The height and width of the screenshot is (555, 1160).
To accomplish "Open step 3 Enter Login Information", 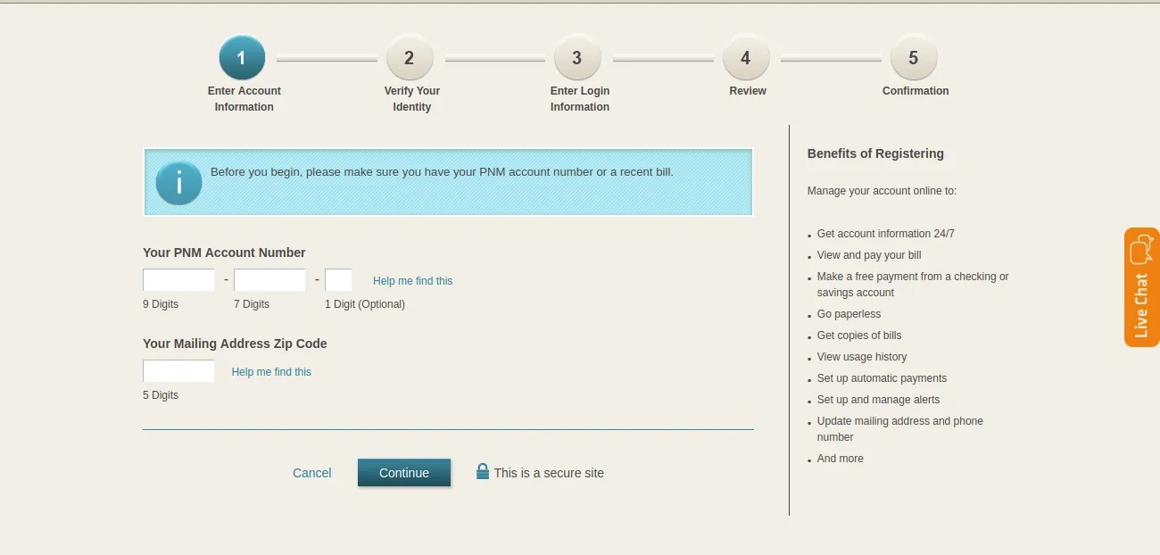I will coord(577,56).
